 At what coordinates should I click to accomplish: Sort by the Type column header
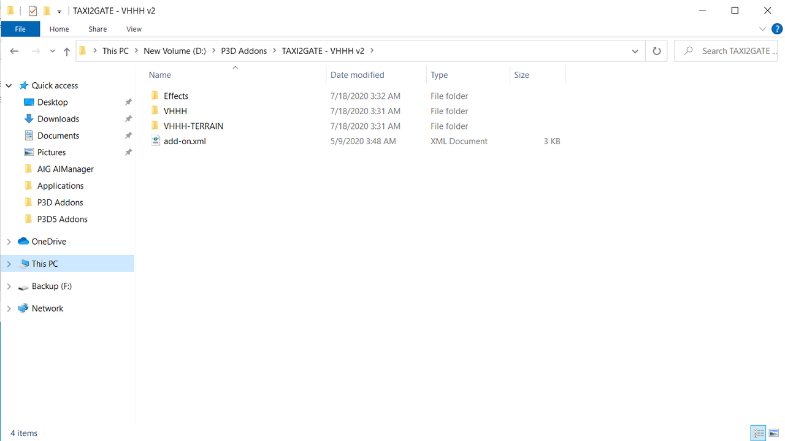(439, 75)
